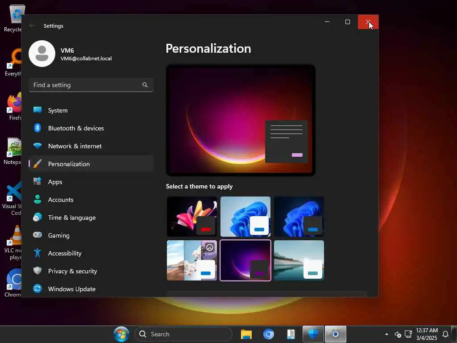Open the notification bell
Viewport: 457px width, 343px height.
tap(445, 334)
